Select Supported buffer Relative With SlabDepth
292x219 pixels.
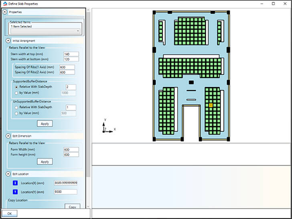(16, 87)
